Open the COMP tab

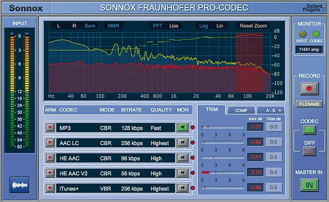pos(241,110)
